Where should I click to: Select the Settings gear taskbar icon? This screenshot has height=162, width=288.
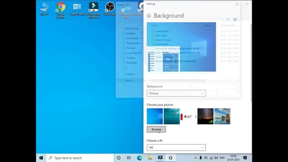click(x=171, y=158)
